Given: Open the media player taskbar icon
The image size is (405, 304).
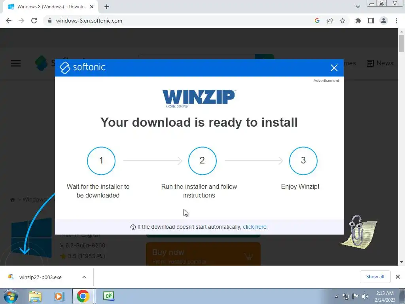Looking at the screenshot, I should (59, 296).
